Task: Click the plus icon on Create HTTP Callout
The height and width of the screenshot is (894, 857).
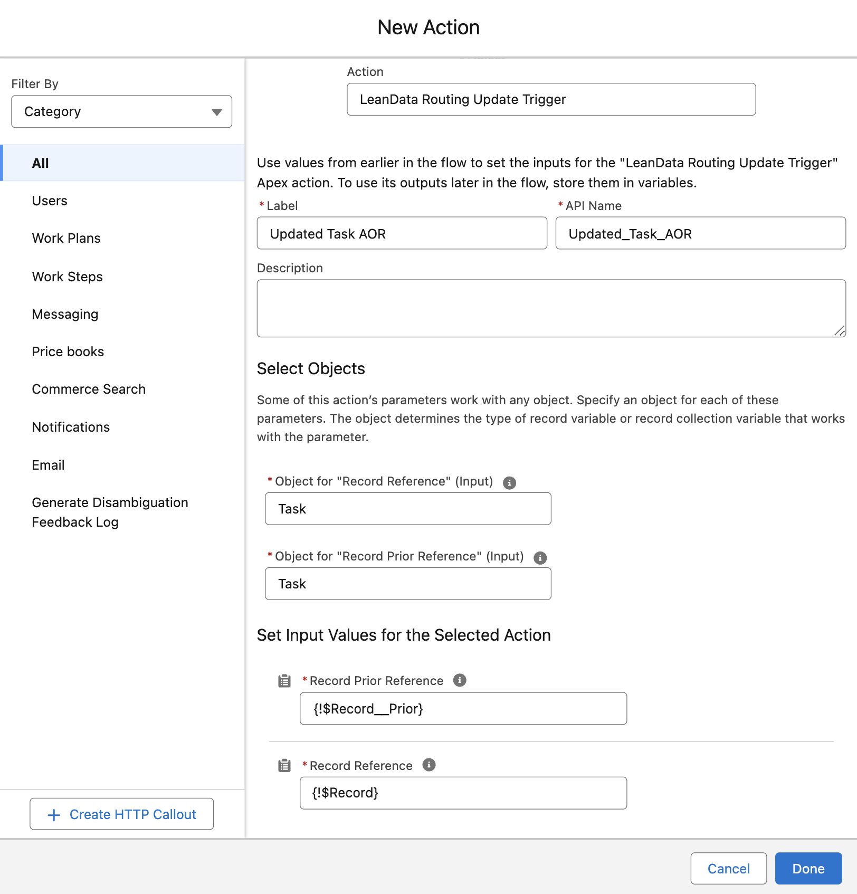Action: click(x=54, y=815)
